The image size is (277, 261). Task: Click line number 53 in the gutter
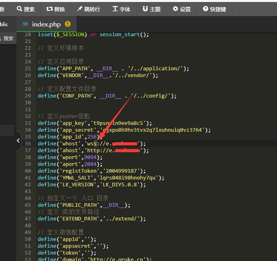pyautogui.click(x=28, y=259)
